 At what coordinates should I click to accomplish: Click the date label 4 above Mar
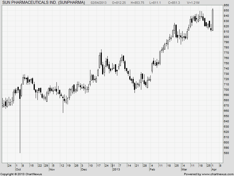[184, 166]
